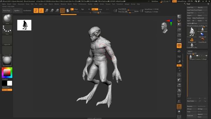Screen dimensions: 211x119
Task: Select the Rotate transform tool icon
Action: point(57,11)
